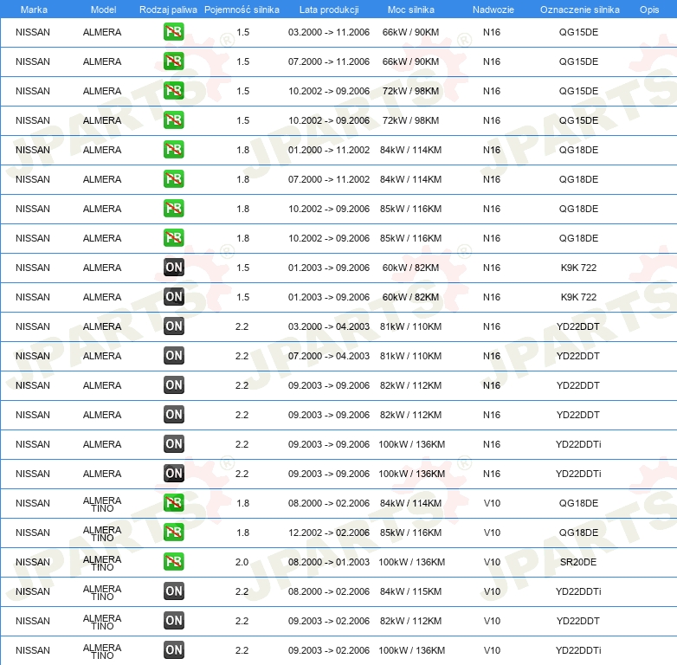This screenshot has height=665, width=677.
Task: Click V10 in the 12.2002 -> 02.2006 row
Action: [x=492, y=533]
